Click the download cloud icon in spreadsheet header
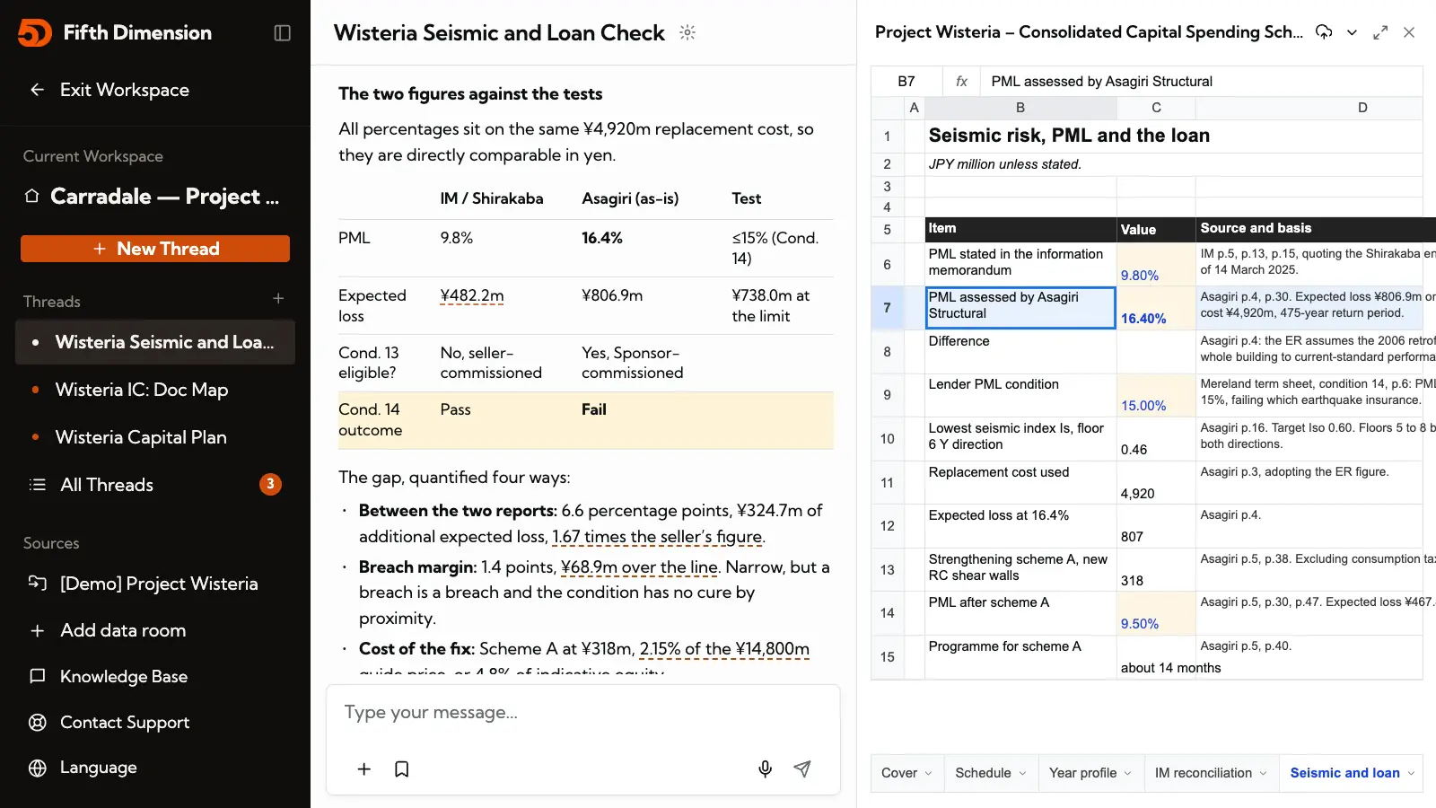The width and height of the screenshot is (1436, 808). pos(1324,32)
